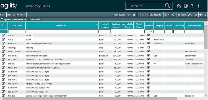Open the Help toolbar button
The height and width of the screenshot is (100, 208).
[203, 15]
